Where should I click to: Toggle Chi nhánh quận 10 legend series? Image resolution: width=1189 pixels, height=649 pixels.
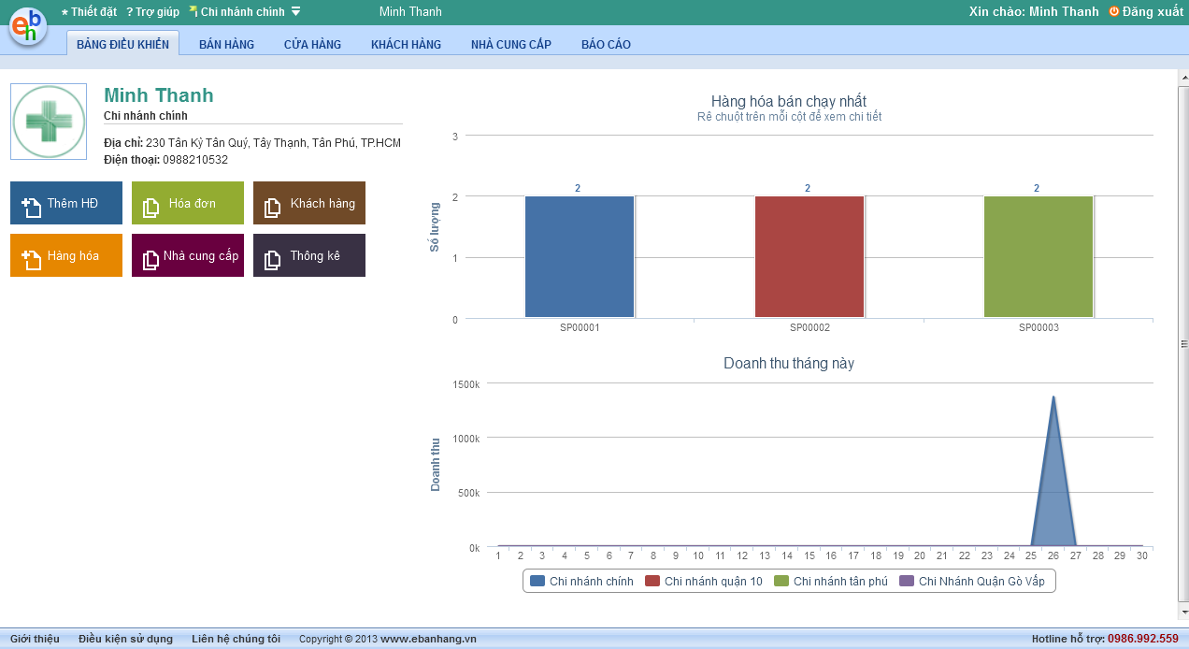click(x=703, y=582)
